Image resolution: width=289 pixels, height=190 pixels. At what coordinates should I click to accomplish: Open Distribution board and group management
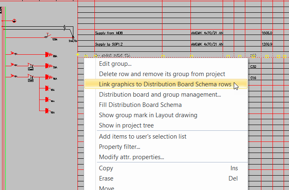tap(160, 95)
